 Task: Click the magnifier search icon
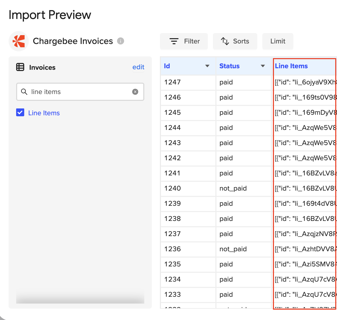click(x=24, y=92)
